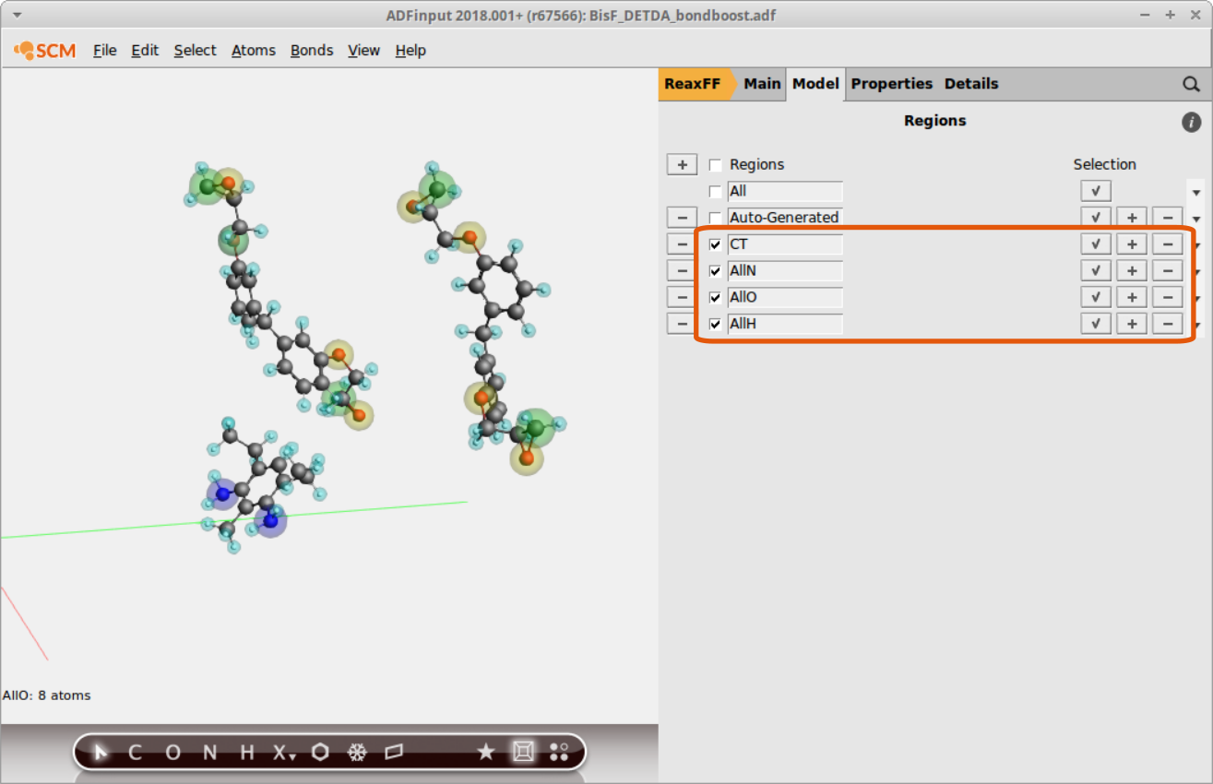This screenshot has width=1213, height=784.
Task: Open the Atoms menu
Action: 254,51
